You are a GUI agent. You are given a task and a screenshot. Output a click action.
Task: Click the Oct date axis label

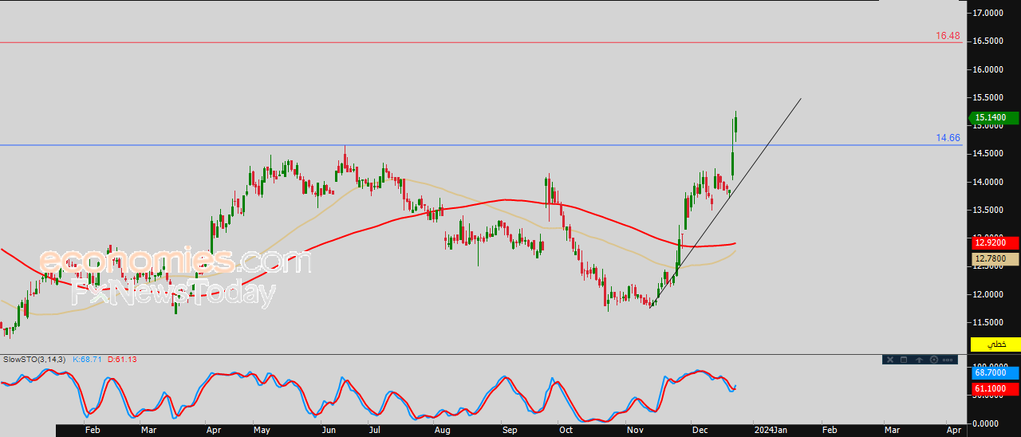[566, 430]
